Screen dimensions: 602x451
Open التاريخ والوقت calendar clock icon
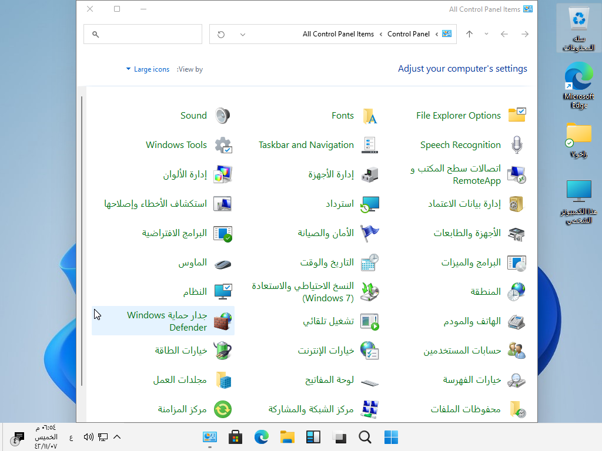tap(370, 262)
